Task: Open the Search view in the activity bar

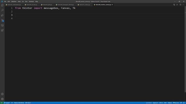Action: 2,10
